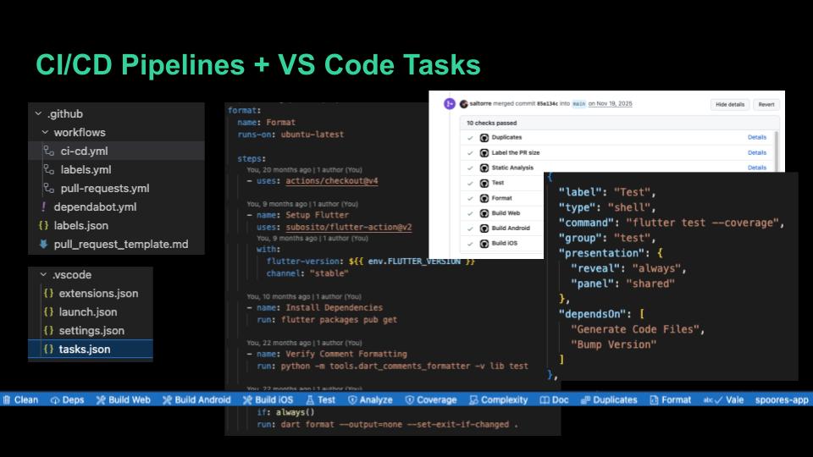813x457 pixels.
Task: Click the checks list scrollbar
Action: (x=777, y=151)
